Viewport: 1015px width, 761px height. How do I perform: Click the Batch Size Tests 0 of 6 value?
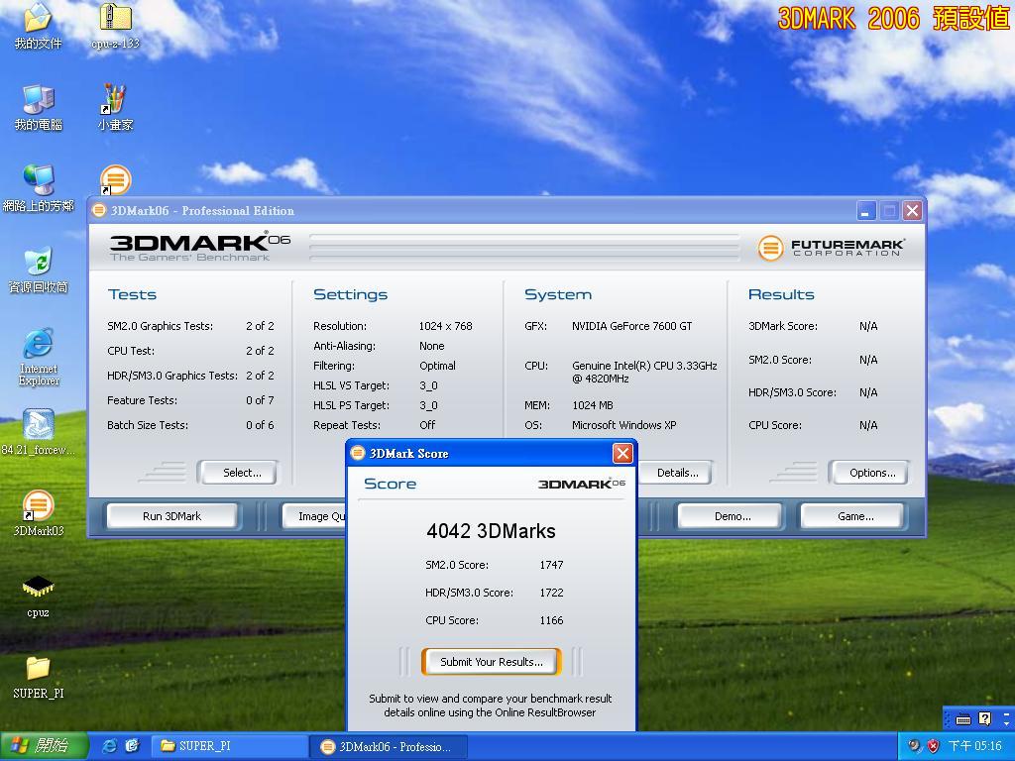(x=260, y=425)
